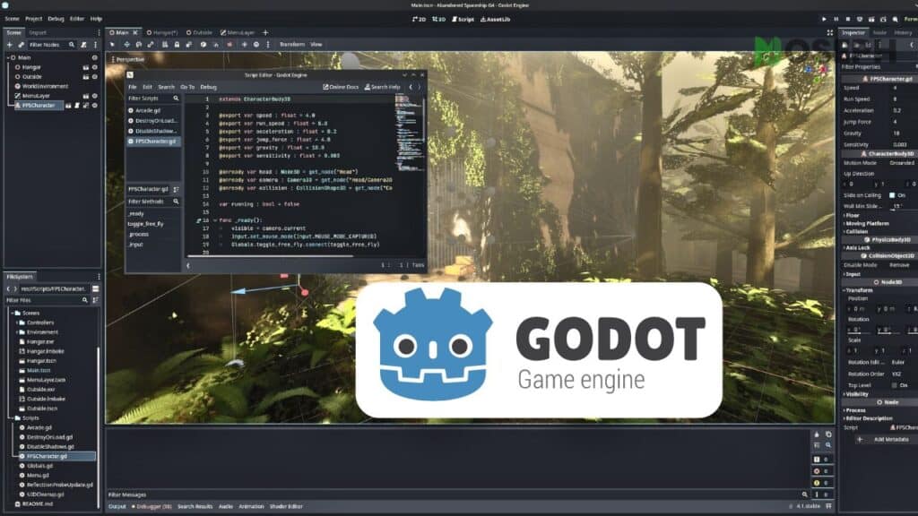This screenshot has width=918, height=516.
Task: Select the 3D viewport select mode arrow tool
Action: [x=112, y=45]
